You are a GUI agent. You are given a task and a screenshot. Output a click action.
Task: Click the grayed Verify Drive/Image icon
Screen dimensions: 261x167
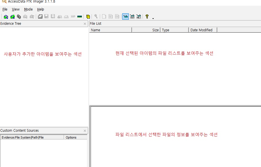(73, 17)
